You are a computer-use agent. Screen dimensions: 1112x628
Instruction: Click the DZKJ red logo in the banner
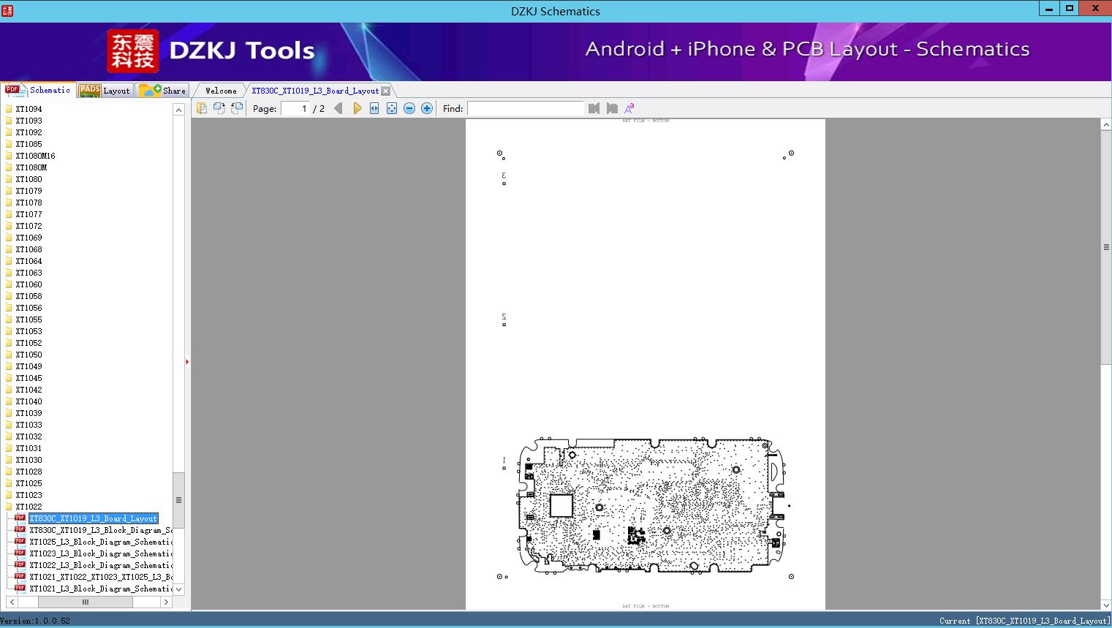[x=133, y=51]
